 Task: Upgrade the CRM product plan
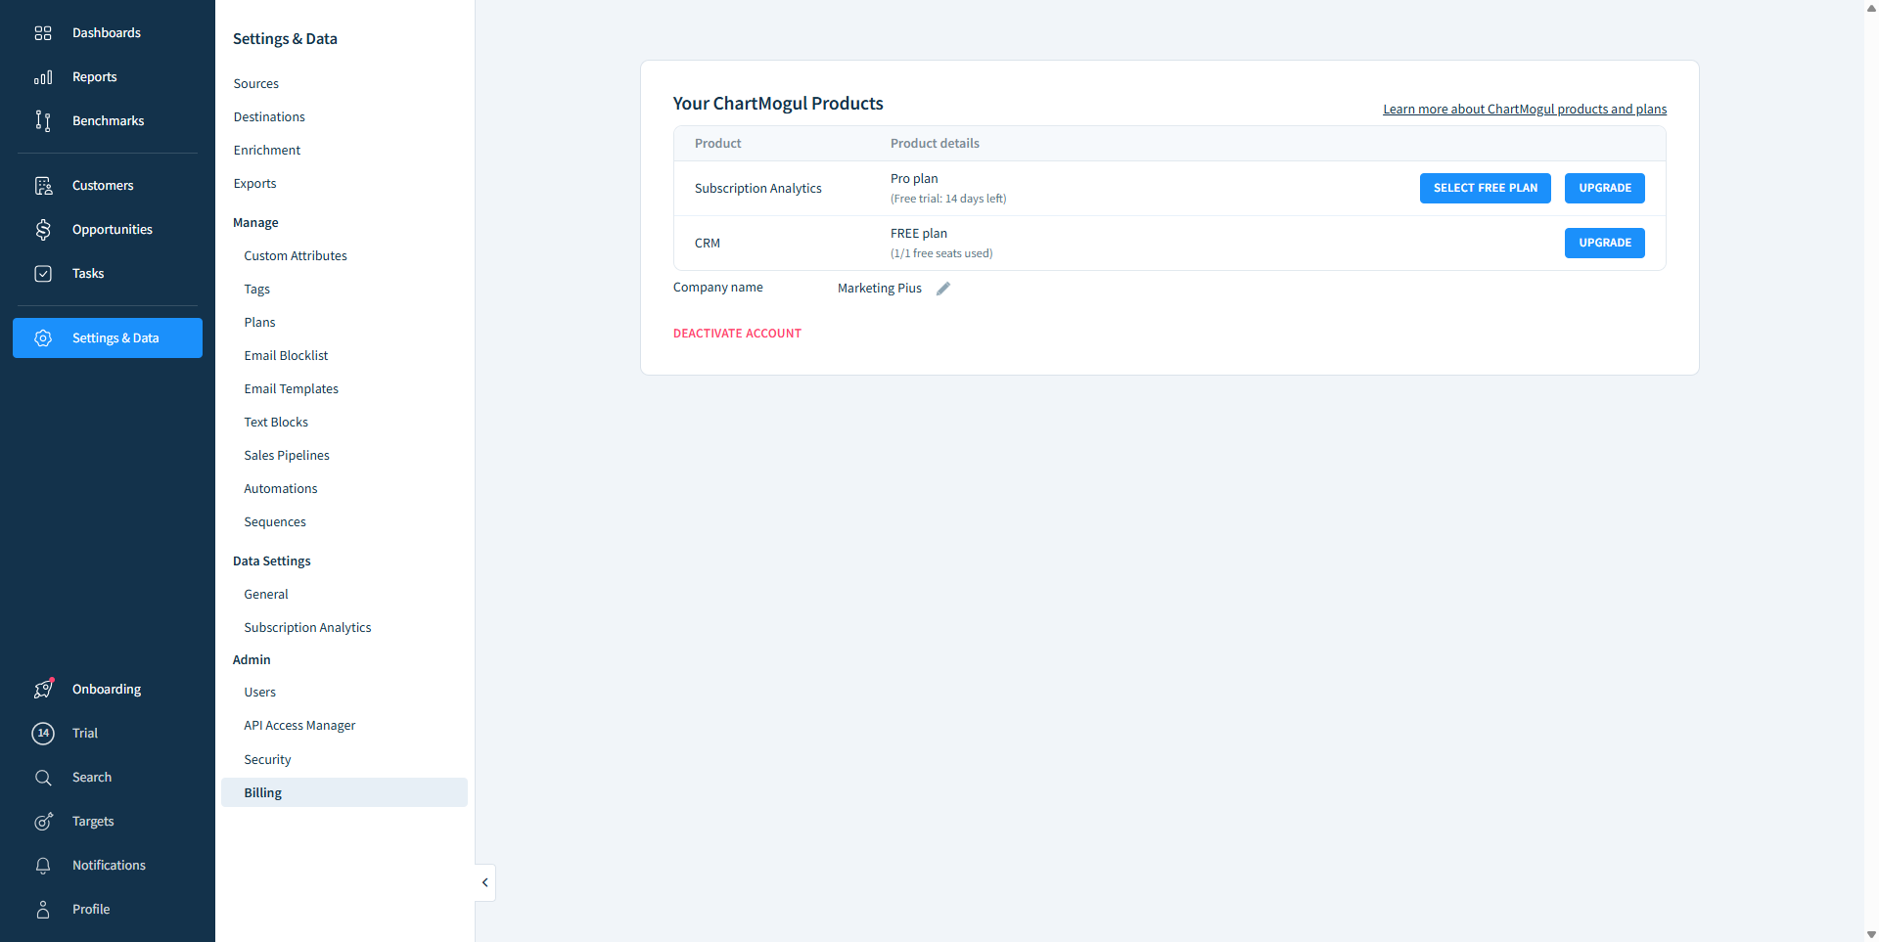pyautogui.click(x=1604, y=243)
